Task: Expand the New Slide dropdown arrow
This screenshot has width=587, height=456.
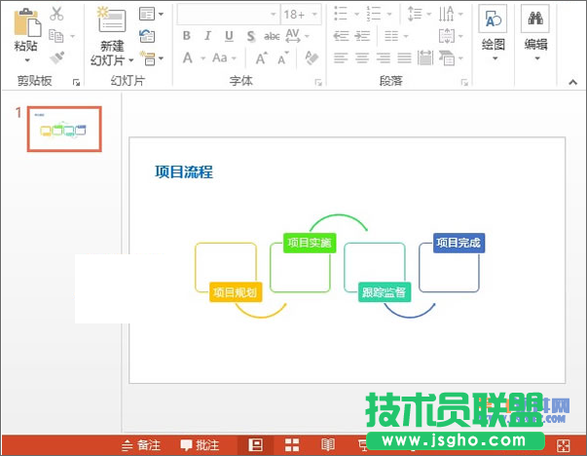Action: (130, 60)
